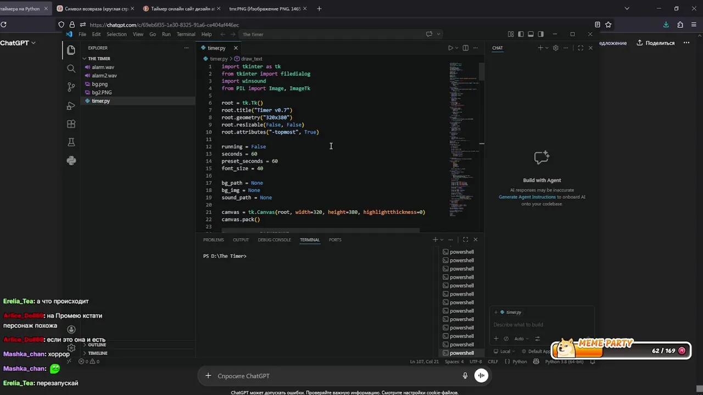Open the Run menu

tap(166, 34)
